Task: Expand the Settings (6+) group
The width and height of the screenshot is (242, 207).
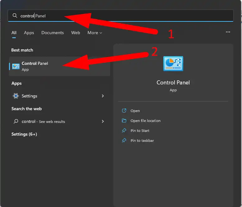Action: (x=24, y=134)
